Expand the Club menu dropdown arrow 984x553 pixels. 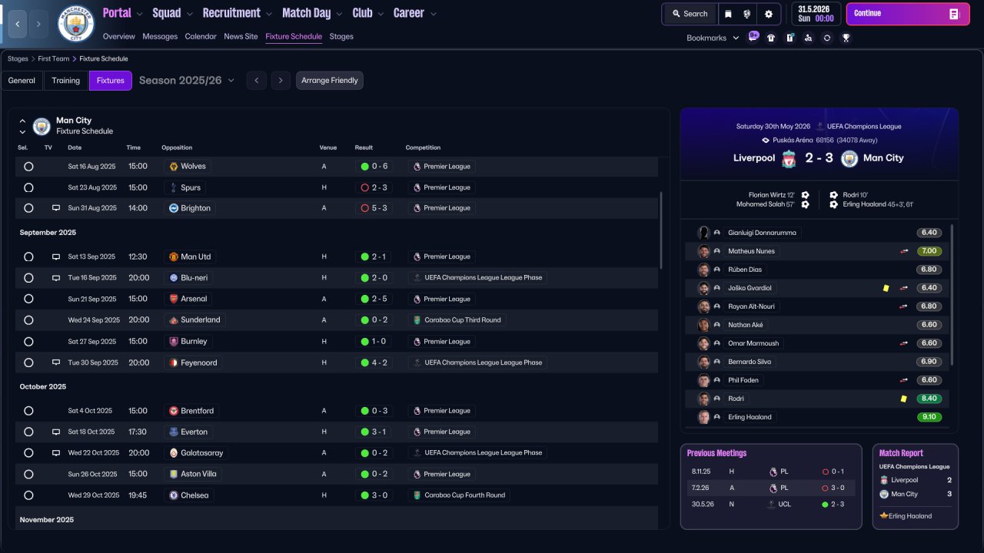pyautogui.click(x=380, y=14)
